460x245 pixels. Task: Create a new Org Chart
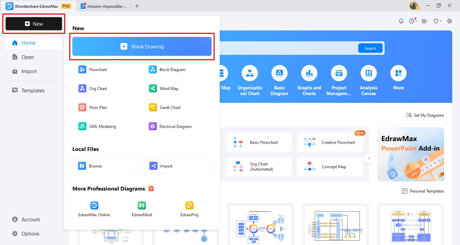tap(93, 89)
